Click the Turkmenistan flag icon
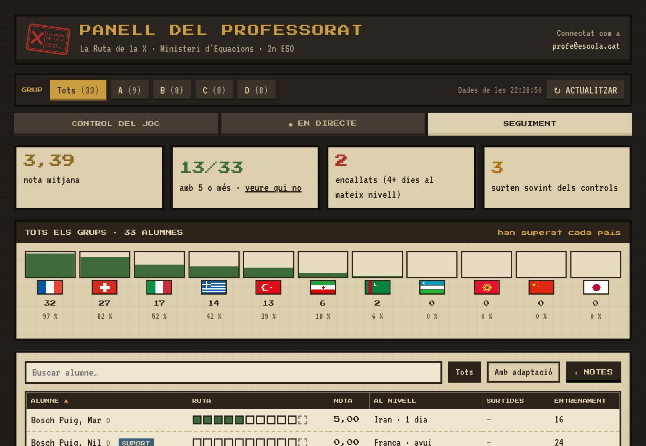646x446 pixels. coord(377,287)
